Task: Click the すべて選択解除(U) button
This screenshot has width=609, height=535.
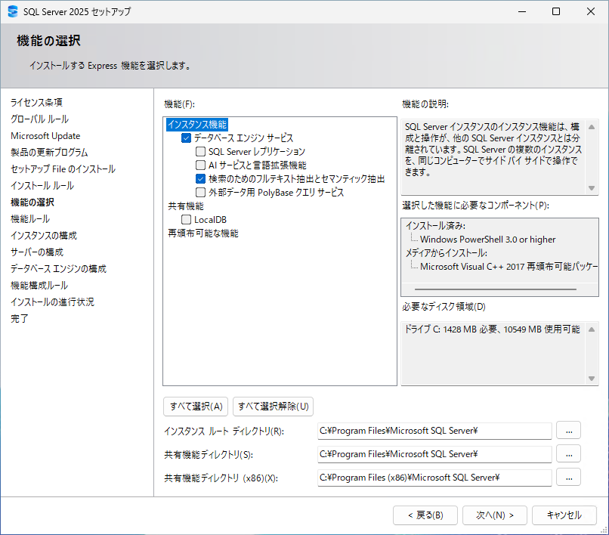Action: (273, 407)
